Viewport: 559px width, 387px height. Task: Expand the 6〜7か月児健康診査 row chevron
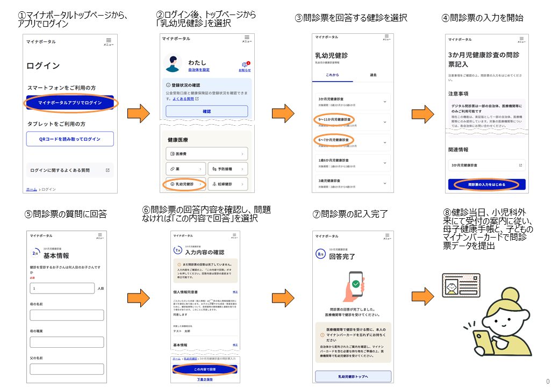tap(385, 142)
